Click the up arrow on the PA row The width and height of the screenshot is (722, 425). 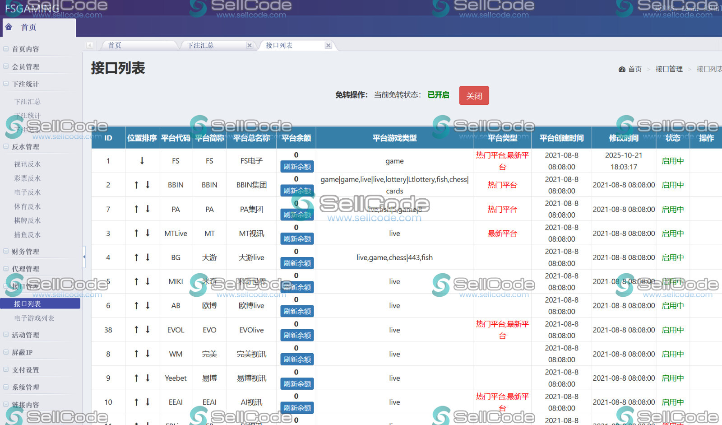pos(137,209)
